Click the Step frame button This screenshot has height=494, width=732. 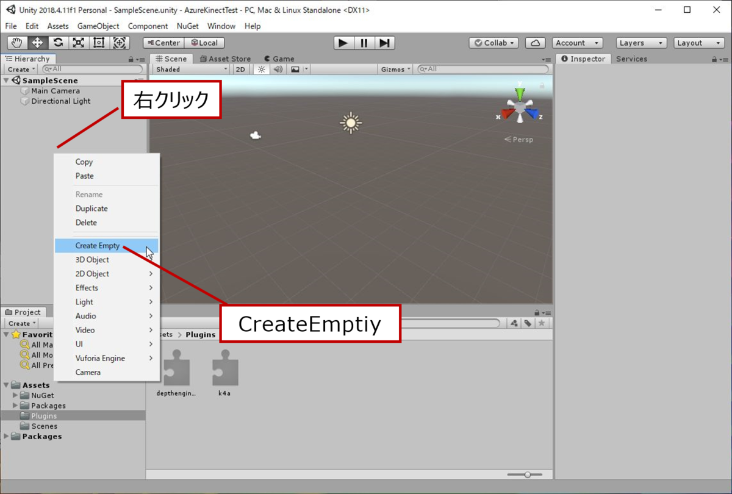point(384,43)
